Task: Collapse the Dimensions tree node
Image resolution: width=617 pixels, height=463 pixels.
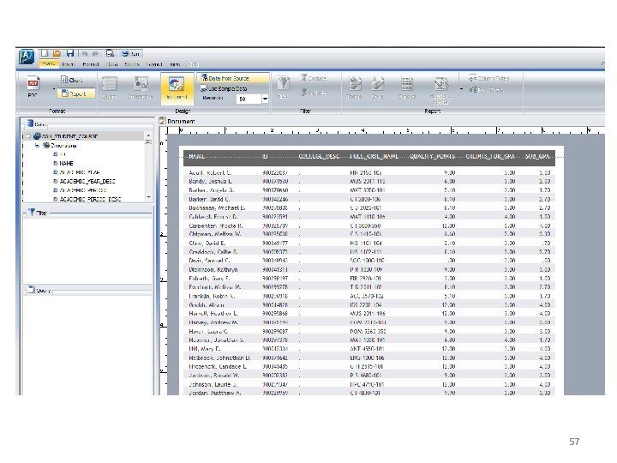Action: pyautogui.click(x=37, y=145)
